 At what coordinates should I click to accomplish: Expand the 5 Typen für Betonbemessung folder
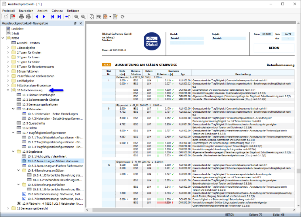coord(8,67)
